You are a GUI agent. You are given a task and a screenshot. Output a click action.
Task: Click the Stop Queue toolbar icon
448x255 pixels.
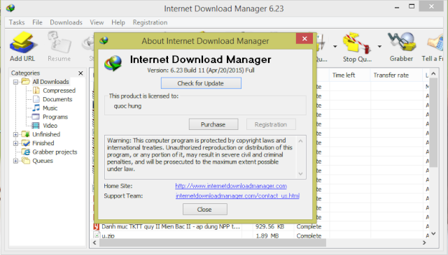357,47
